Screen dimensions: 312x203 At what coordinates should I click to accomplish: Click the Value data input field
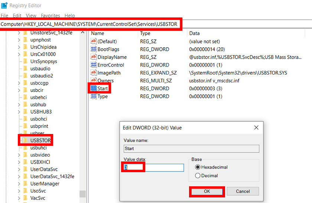pyautogui.click(x=153, y=168)
